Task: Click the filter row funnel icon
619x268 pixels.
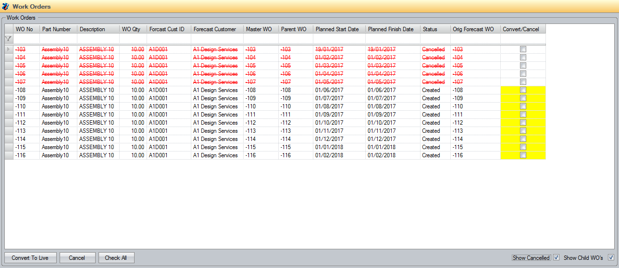Action: (8, 38)
